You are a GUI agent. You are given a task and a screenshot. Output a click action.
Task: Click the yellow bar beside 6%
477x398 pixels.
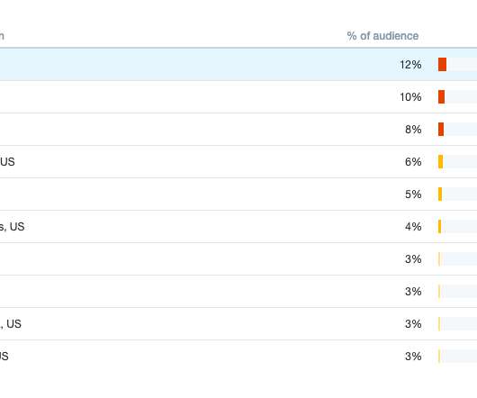[x=440, y=161]
